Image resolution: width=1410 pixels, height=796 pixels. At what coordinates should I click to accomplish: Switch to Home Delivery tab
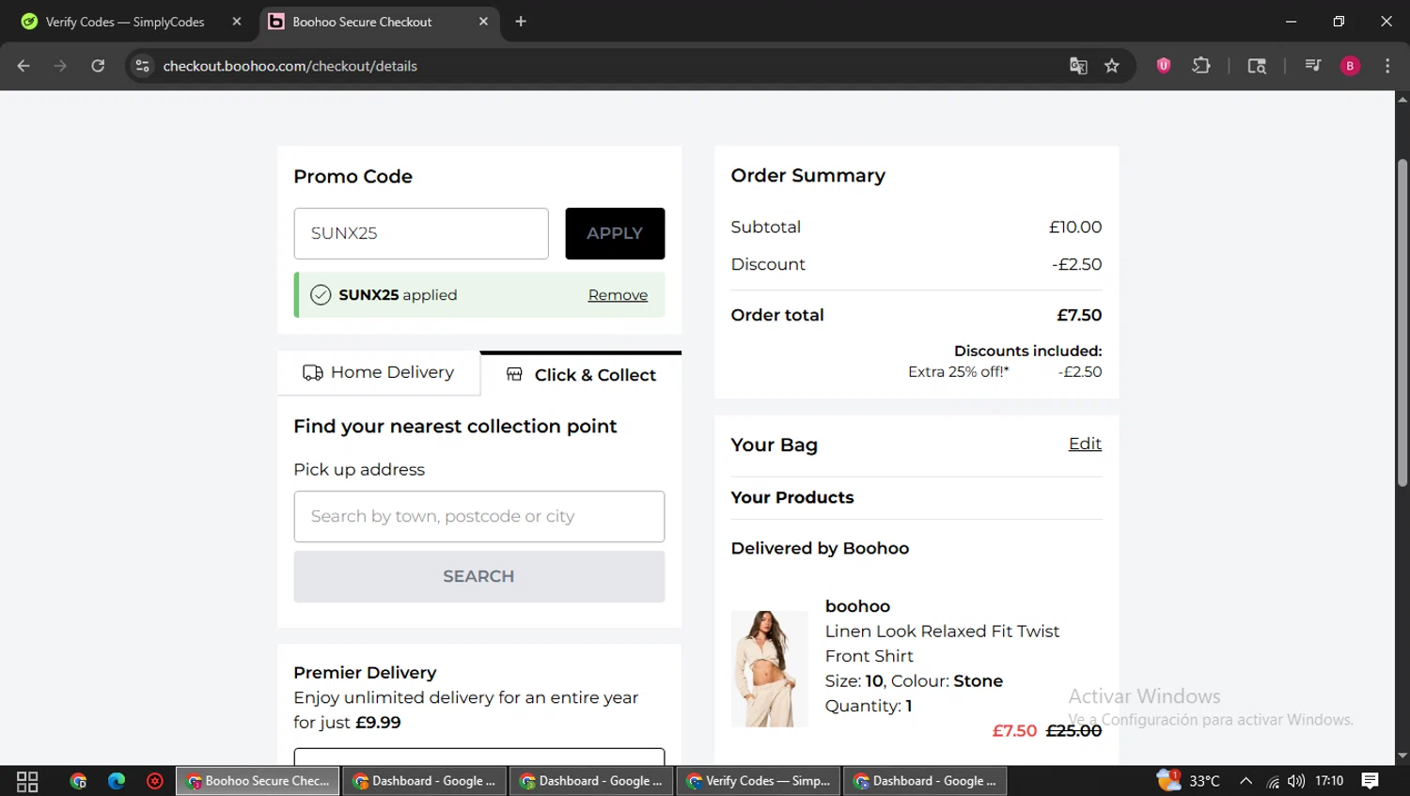[378, 373]
